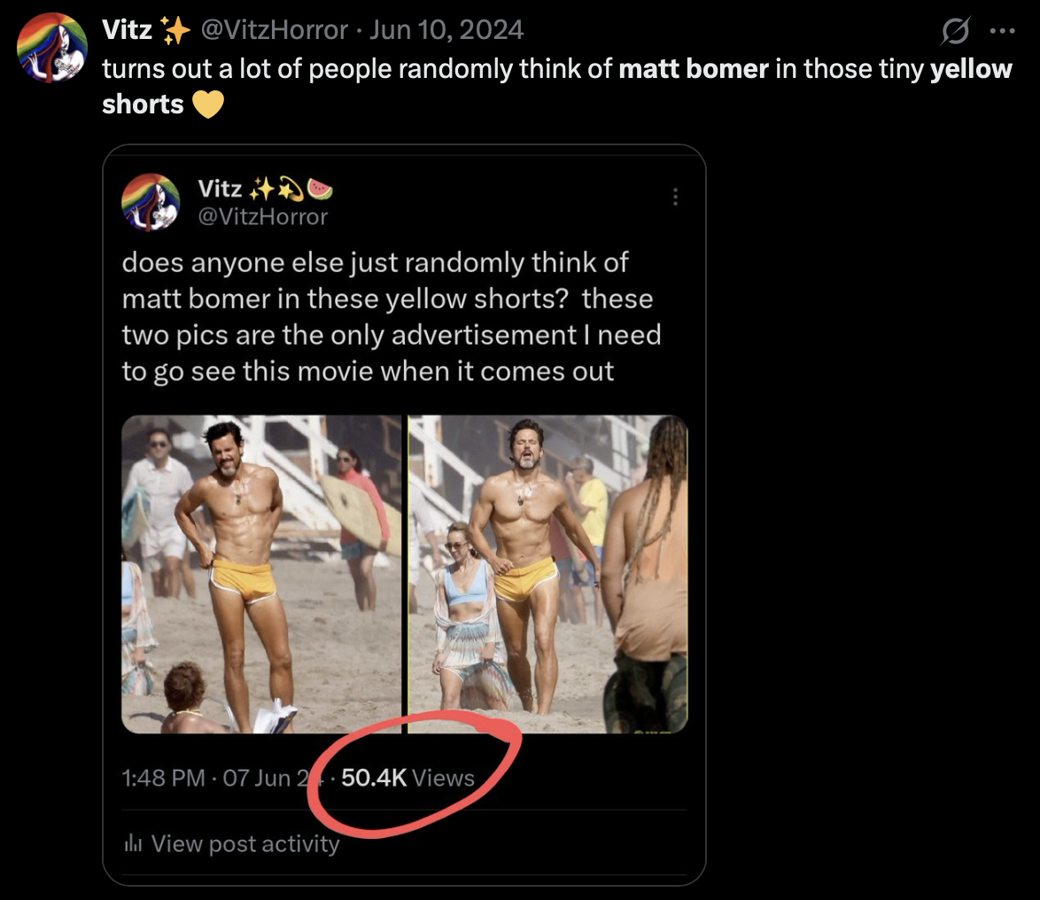Open the left beach photo thumbnail

(262, 574)
